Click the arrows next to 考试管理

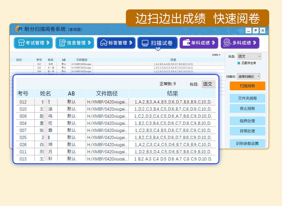pos(48,43)
